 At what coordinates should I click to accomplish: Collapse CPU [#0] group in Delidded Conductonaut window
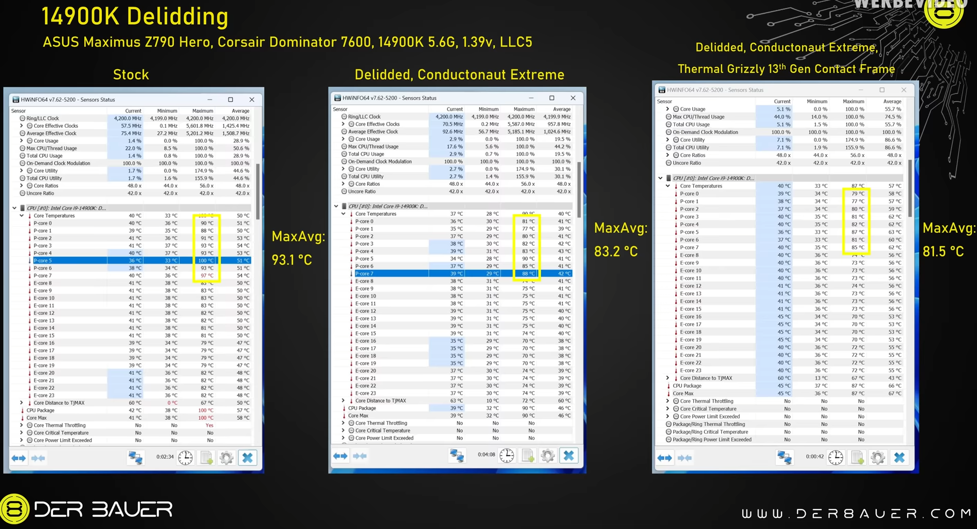pyautogui.click(x=336, y=206)
